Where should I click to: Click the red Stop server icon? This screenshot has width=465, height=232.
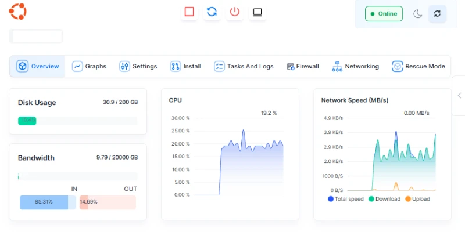coord(189,12)
